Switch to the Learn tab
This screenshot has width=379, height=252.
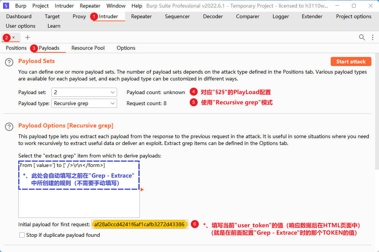coord(54,26)
